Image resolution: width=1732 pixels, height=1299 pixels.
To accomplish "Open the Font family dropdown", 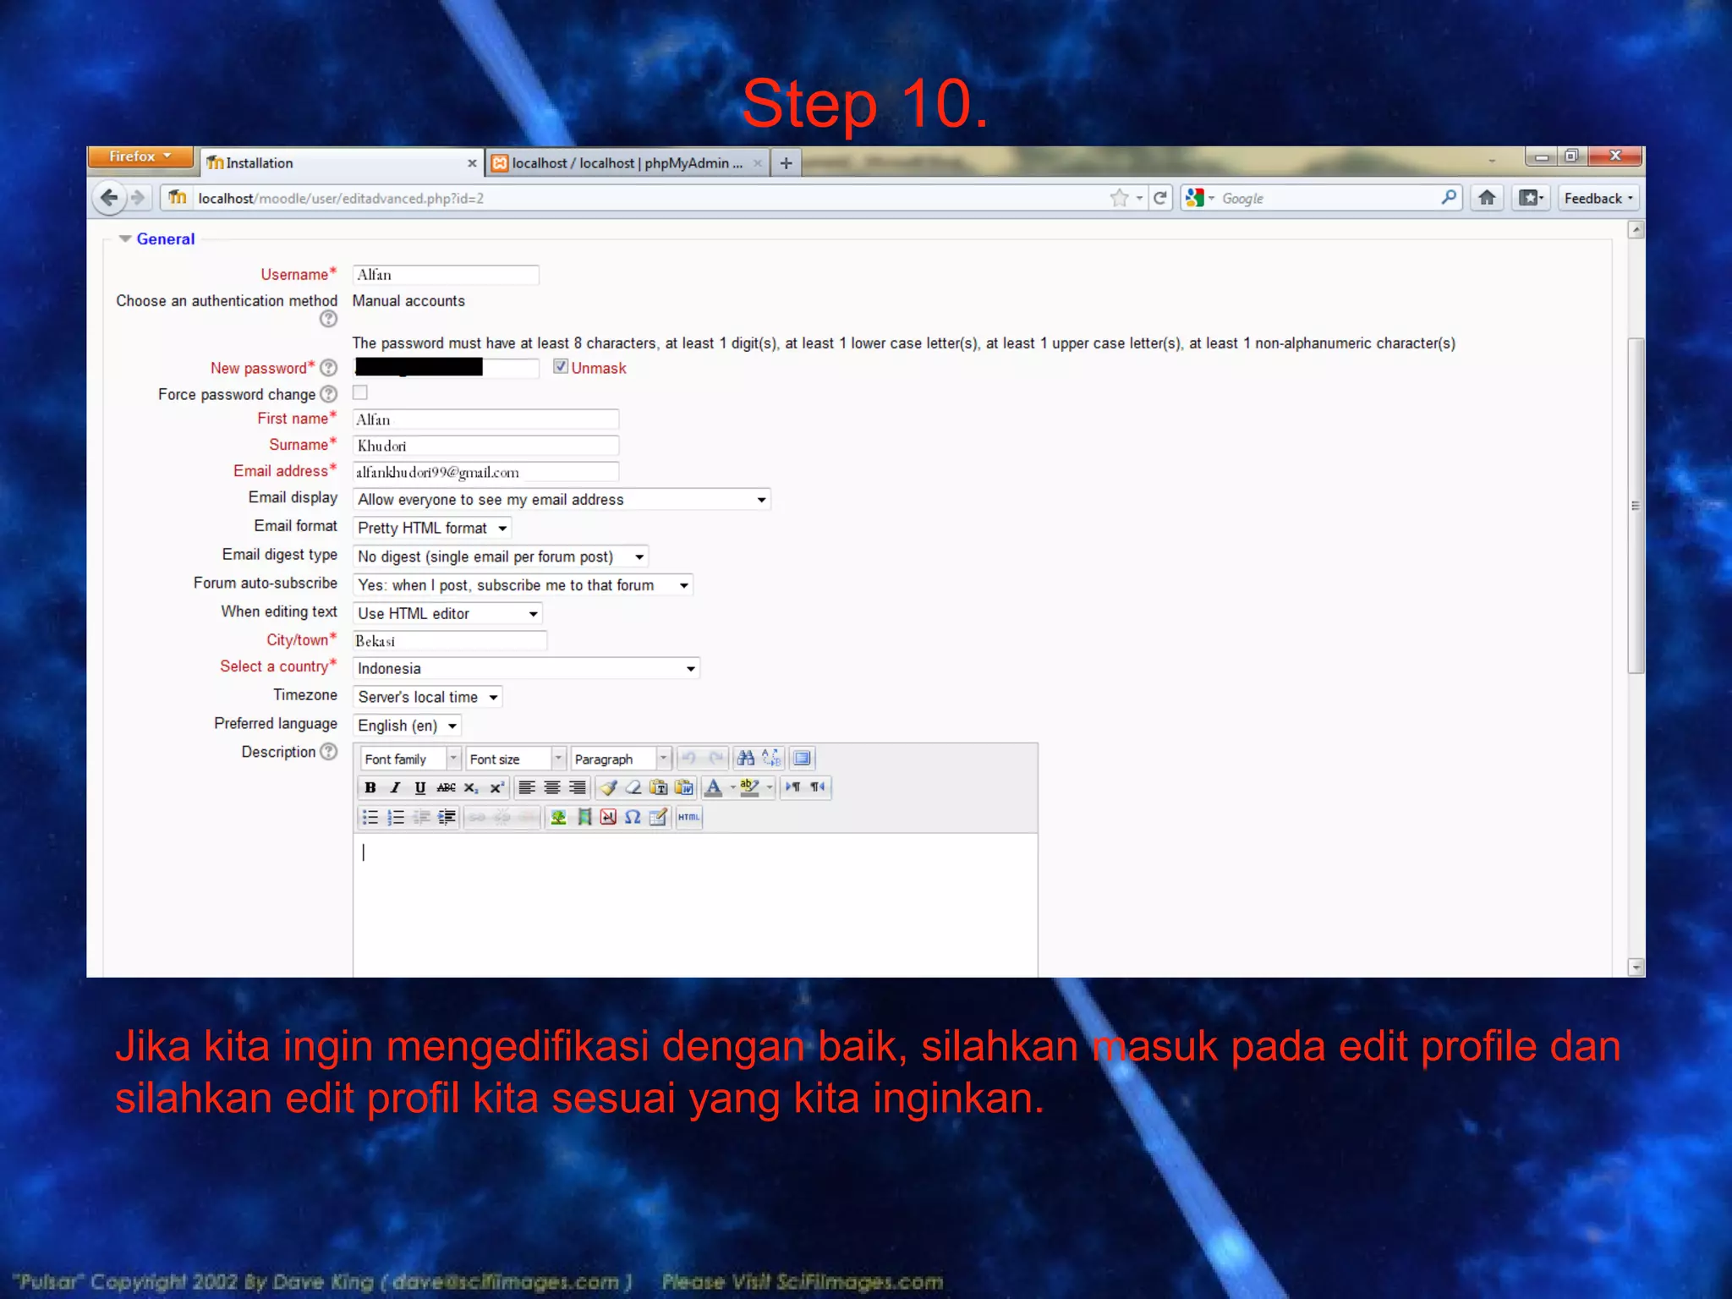I will (410, 759).
